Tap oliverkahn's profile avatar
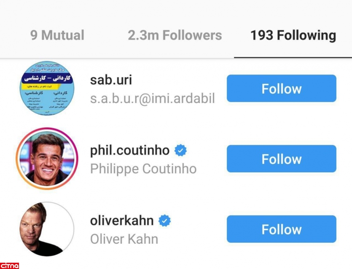352x269 pixels. pyautogui.click(x=47, y=229)
